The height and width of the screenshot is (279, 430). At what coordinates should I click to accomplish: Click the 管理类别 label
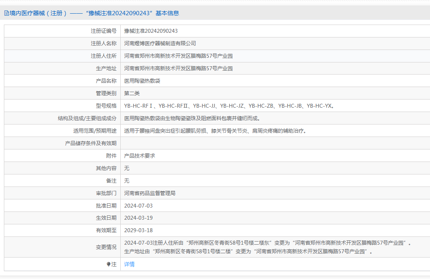click(106, 94)
